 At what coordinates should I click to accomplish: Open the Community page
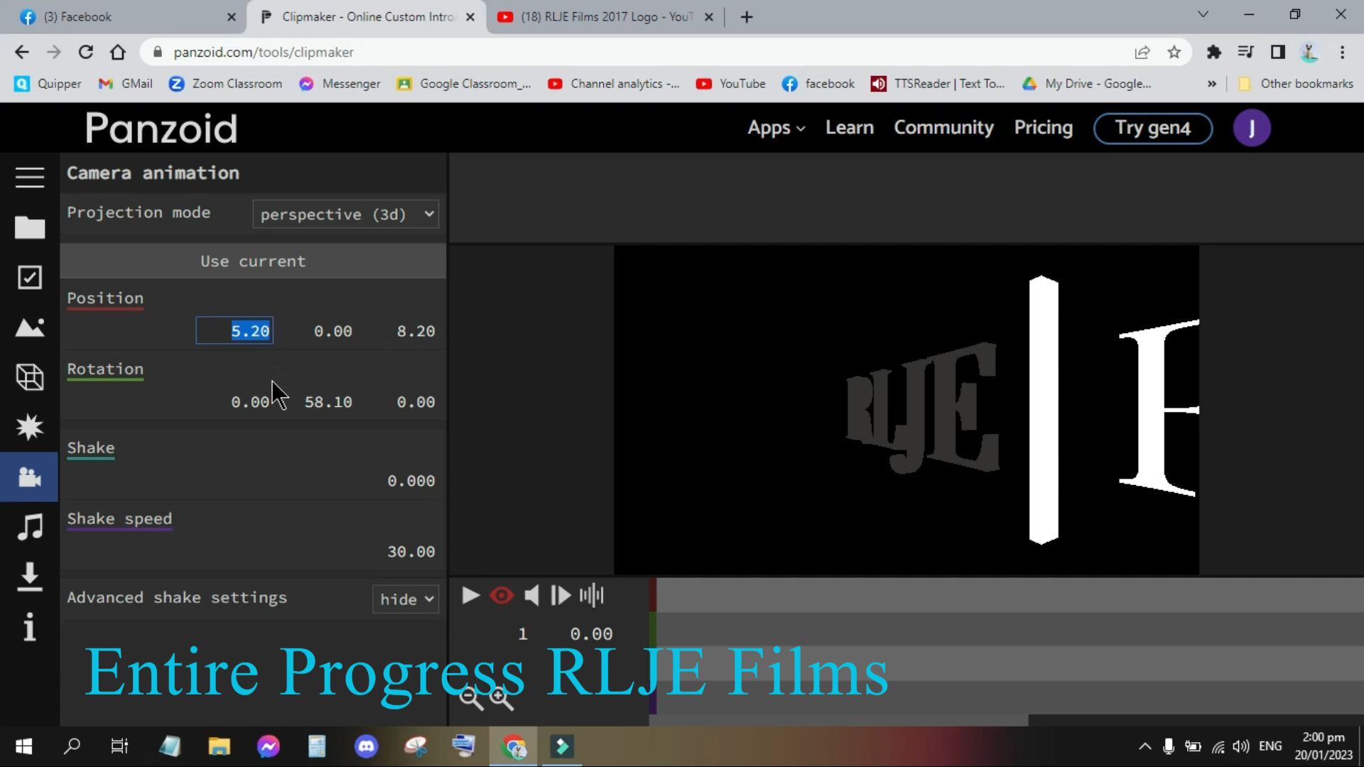tap(943, 128)
